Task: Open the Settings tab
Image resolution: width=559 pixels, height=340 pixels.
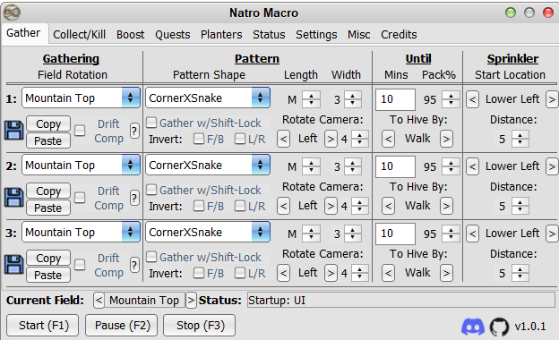Action: coord(316,35)
